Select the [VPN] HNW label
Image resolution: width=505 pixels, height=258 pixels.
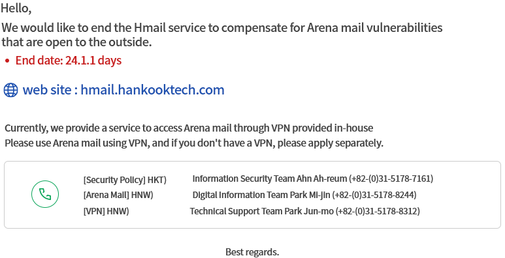point(106,211)
